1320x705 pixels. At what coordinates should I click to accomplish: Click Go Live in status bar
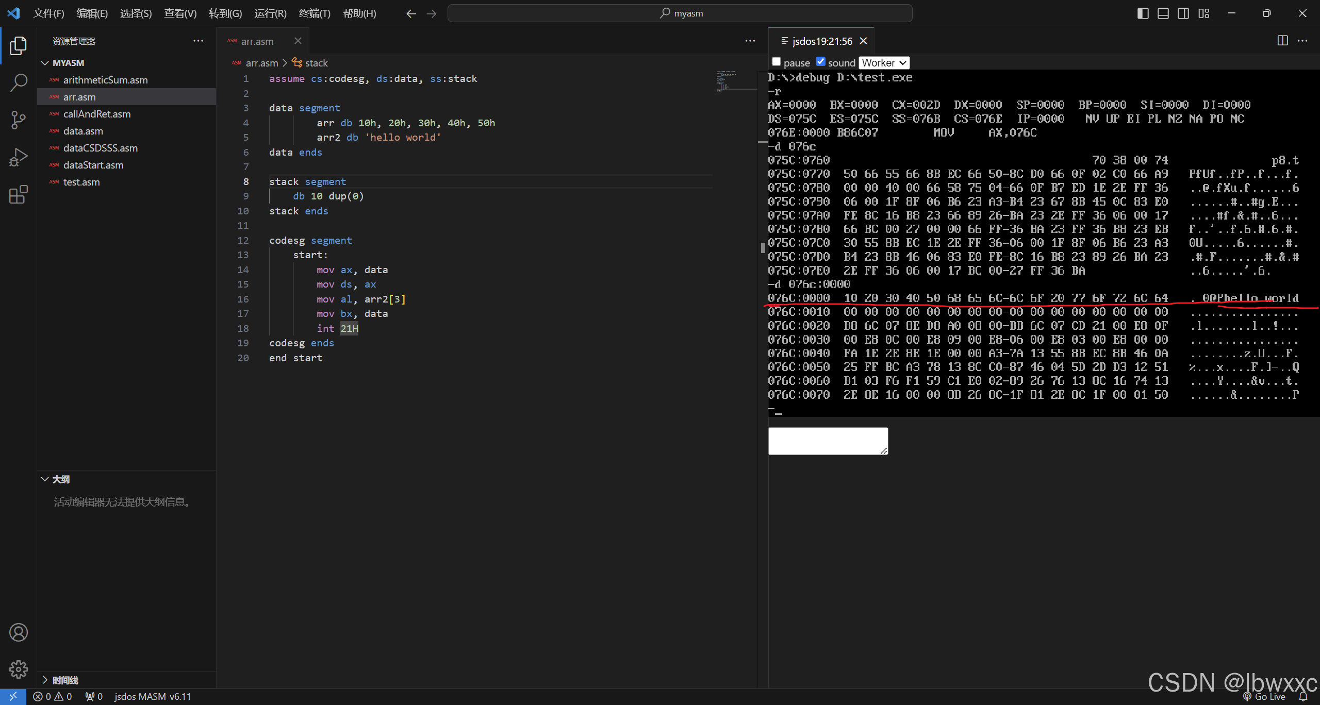tap(1264, 697)
